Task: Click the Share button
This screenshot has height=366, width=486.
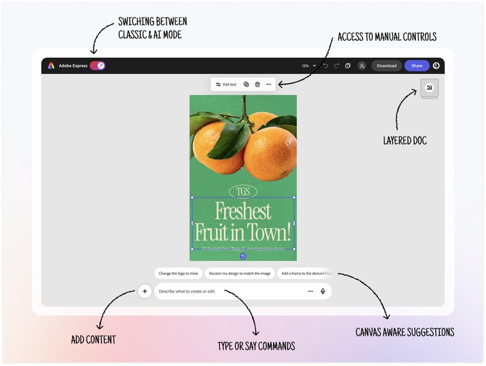Action: [417, 65]
